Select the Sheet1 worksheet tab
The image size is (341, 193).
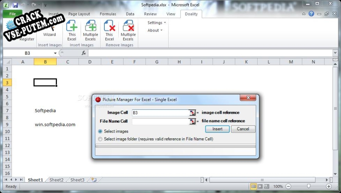(x=35, y=180)
